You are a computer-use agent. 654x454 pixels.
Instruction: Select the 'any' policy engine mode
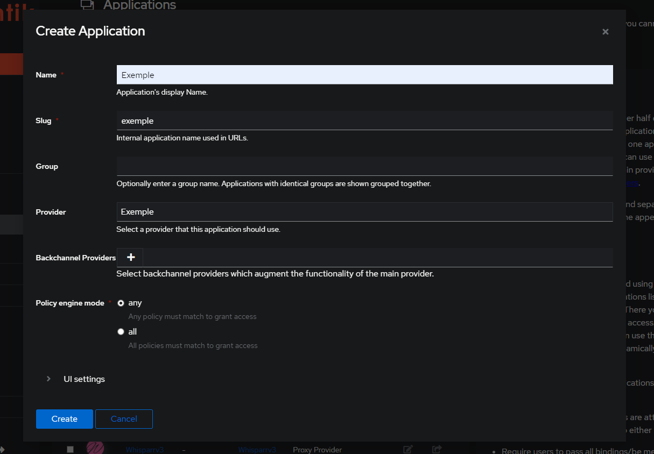tap(121, 303)
